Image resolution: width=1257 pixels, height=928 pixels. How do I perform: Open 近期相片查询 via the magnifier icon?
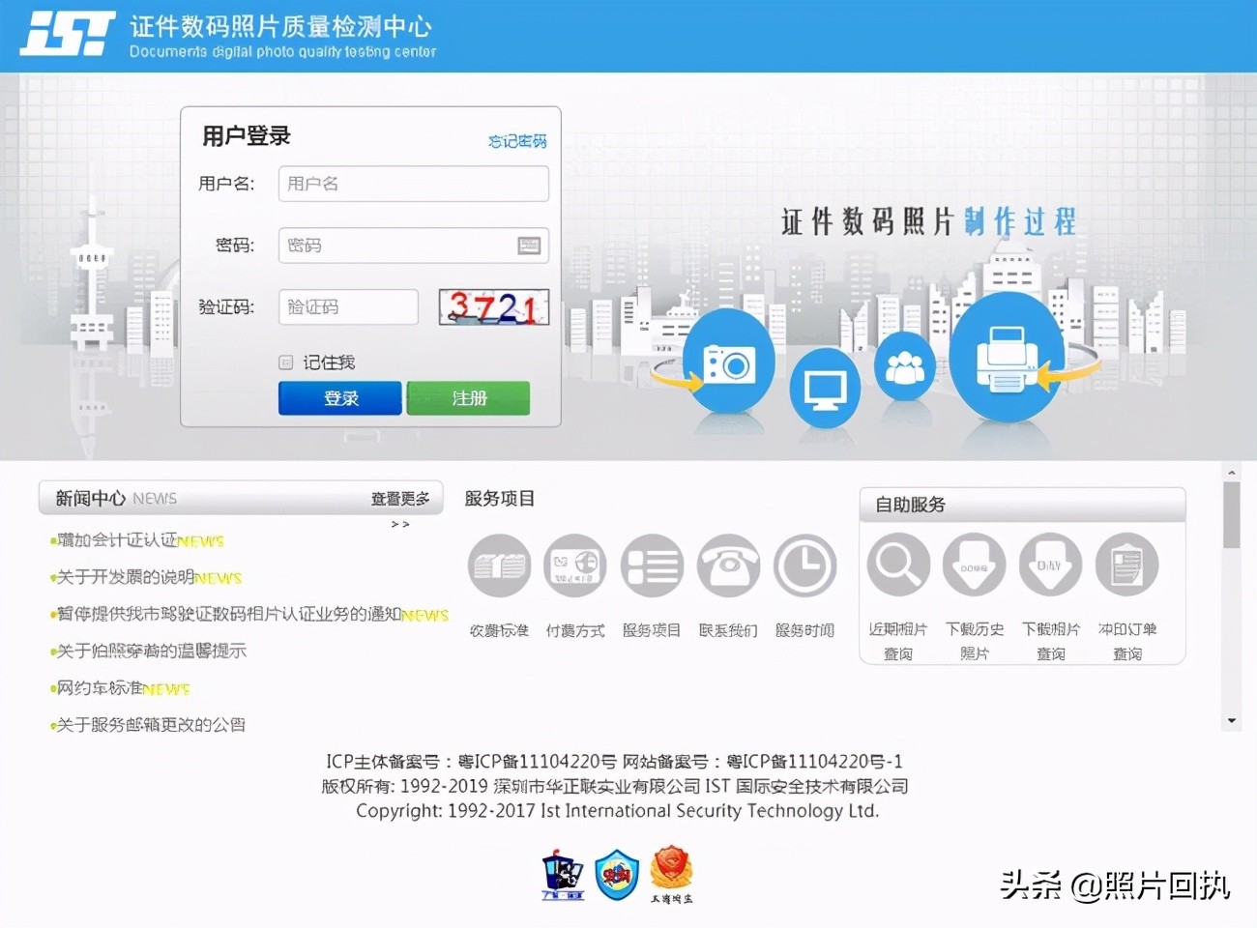coord(897,564)
